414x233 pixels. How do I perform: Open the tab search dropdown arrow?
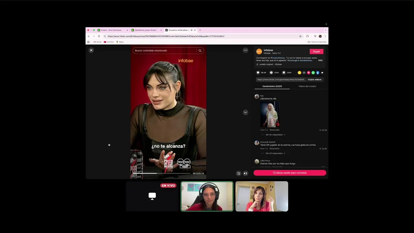click(326, 30)
